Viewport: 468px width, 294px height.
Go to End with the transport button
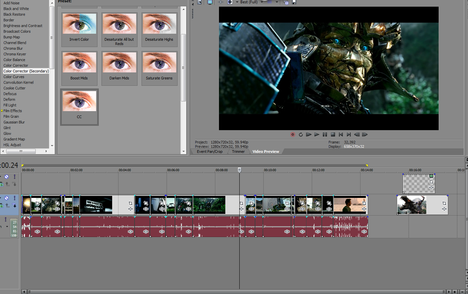(x=349, y=134)
